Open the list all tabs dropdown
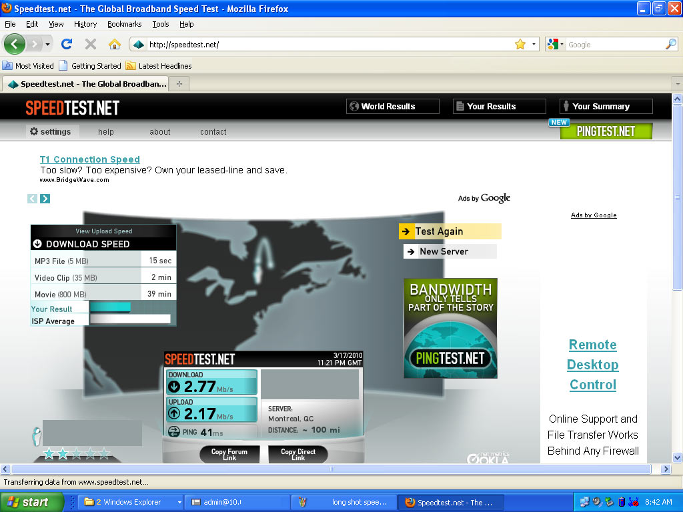This screenshot has height=512, width=683. click(x=678, y=83)
